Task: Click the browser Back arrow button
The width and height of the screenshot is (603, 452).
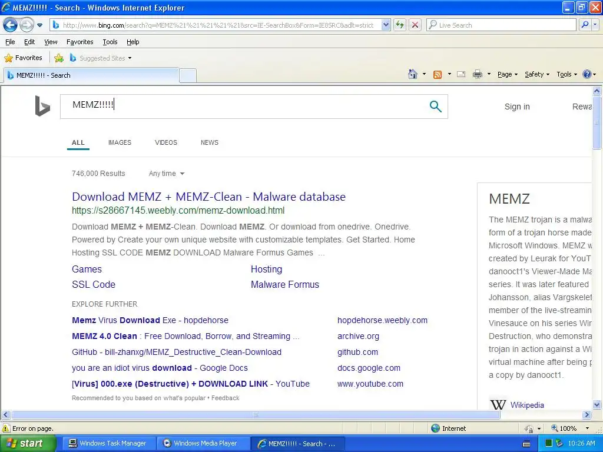Action: pyautogui.click(x=11, y=25)
